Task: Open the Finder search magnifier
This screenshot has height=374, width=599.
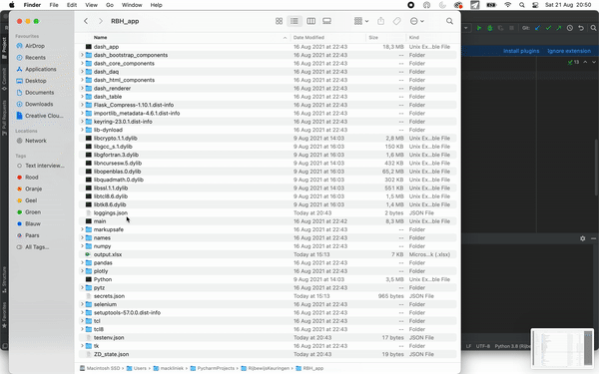Action: point(449,21)
